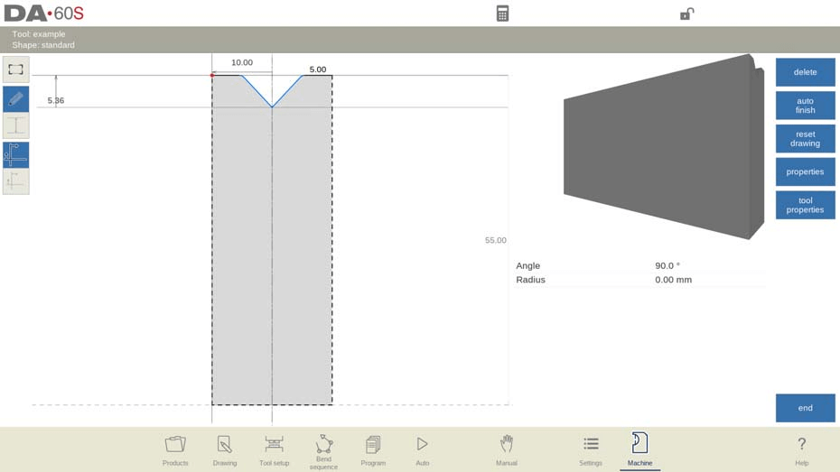This screenshot has height=472, width=840.
Task: Open Help
Action: pos(801,449)
